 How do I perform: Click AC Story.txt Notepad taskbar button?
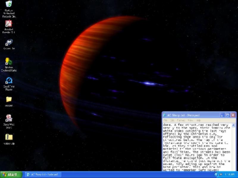tap(43, 174)
